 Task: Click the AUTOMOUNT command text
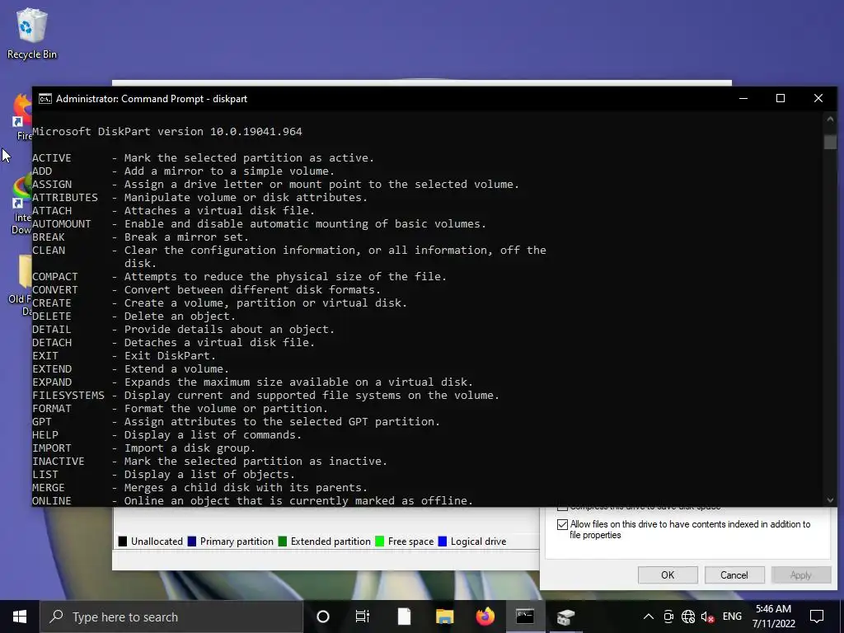point(61,224)
